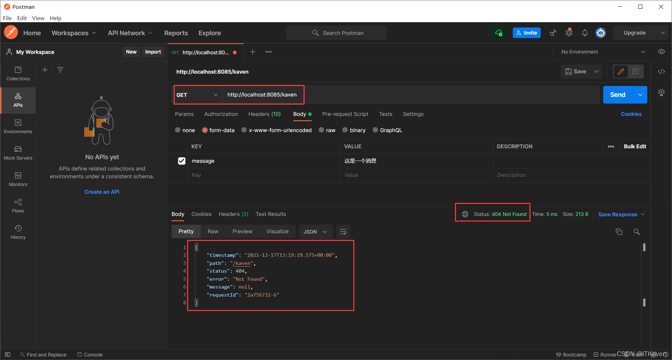The height and width of the screenshot is (360, 672).
Task: Open response Test Results tab
Action: [x=271, y=214]
